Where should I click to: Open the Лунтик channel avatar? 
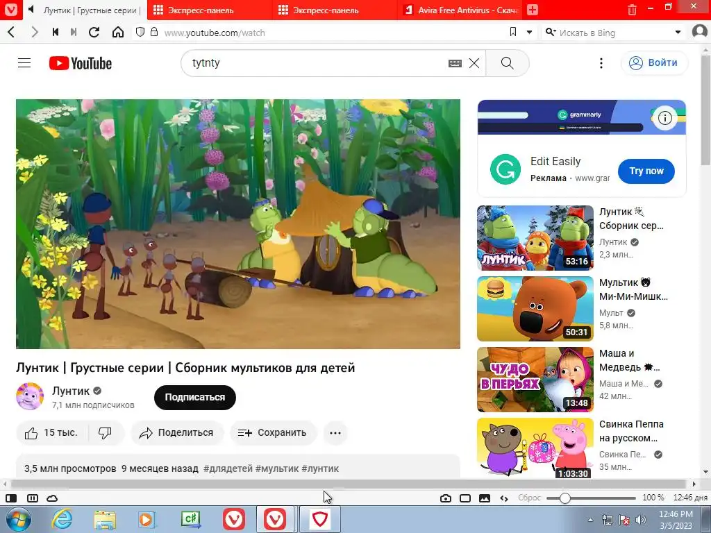(30, 396)
